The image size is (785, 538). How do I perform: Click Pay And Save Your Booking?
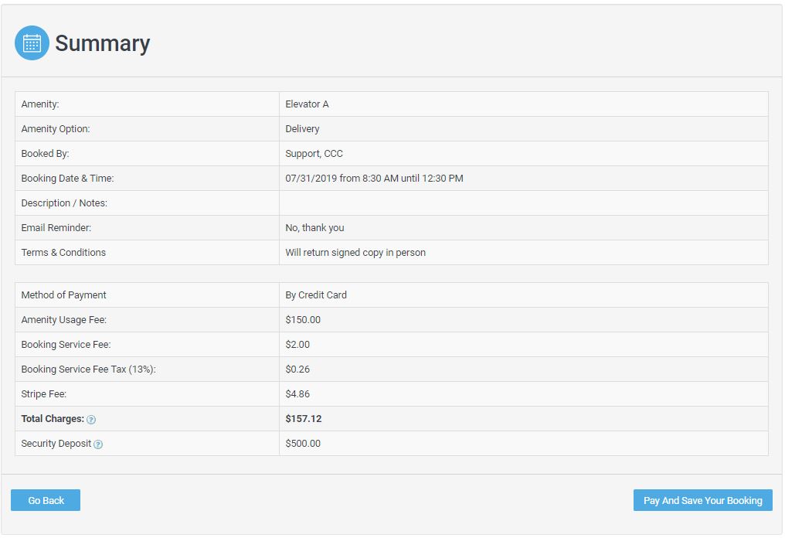tap(702, 500)
